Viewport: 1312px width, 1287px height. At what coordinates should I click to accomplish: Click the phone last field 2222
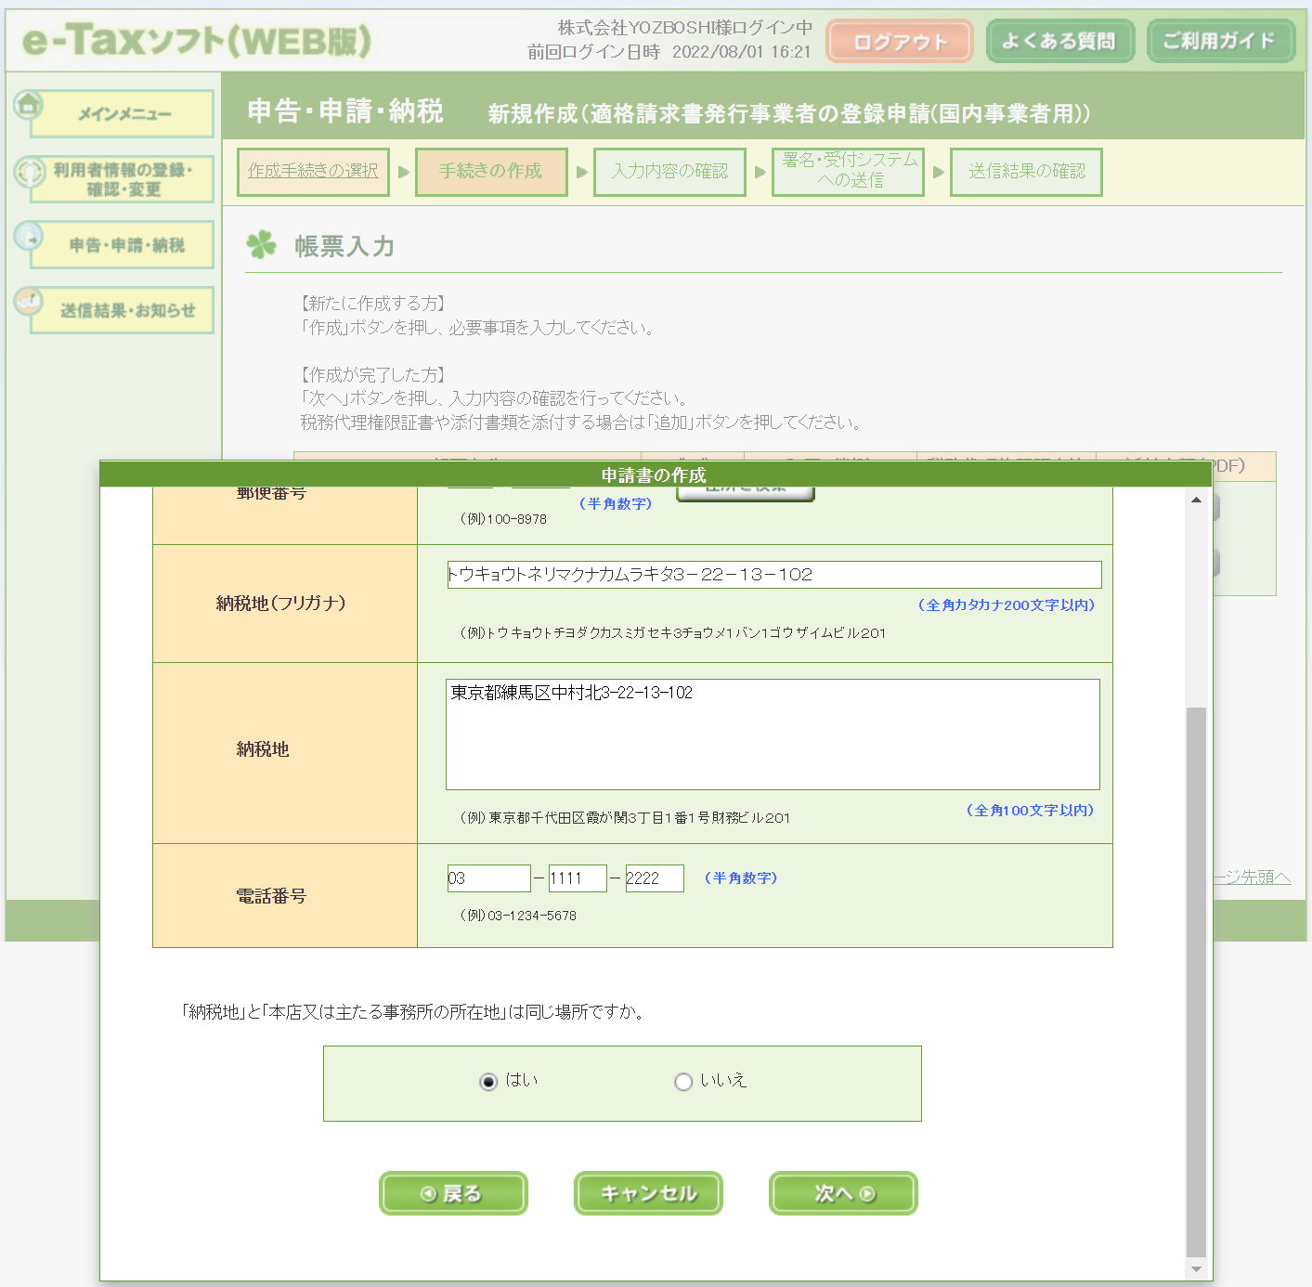(x=655, y=878)
